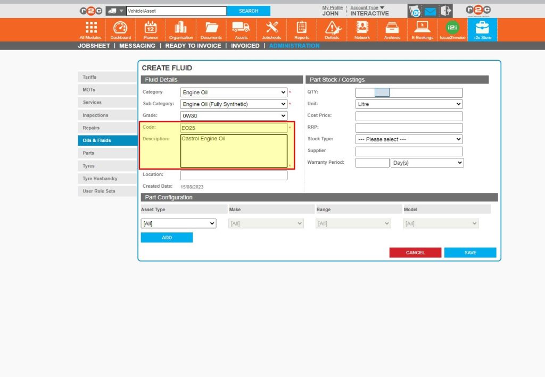Open the Asset Type [All] dropdown

pyautogui.click(x=178, y=223)
